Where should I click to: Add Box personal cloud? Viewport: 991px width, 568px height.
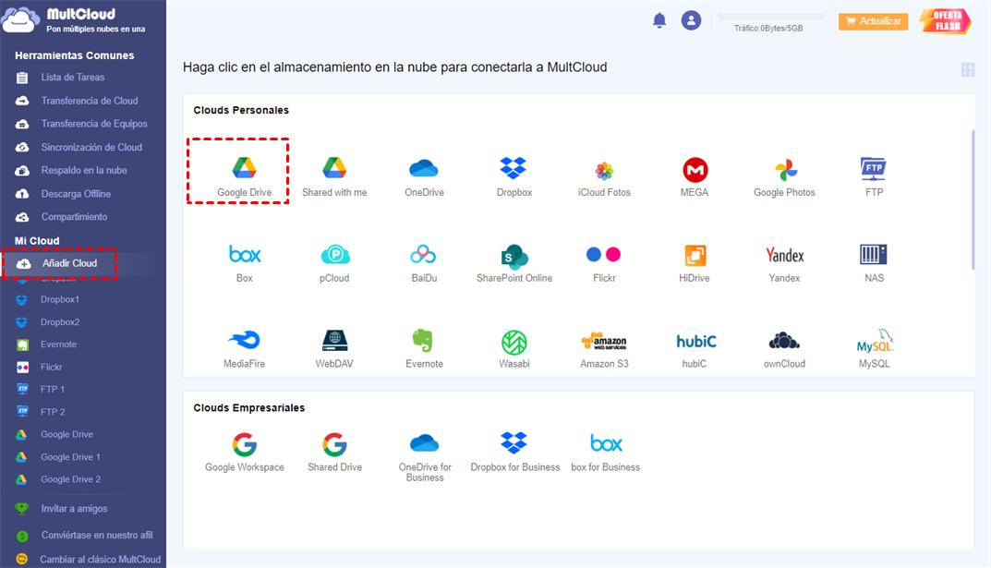point(244,262)
